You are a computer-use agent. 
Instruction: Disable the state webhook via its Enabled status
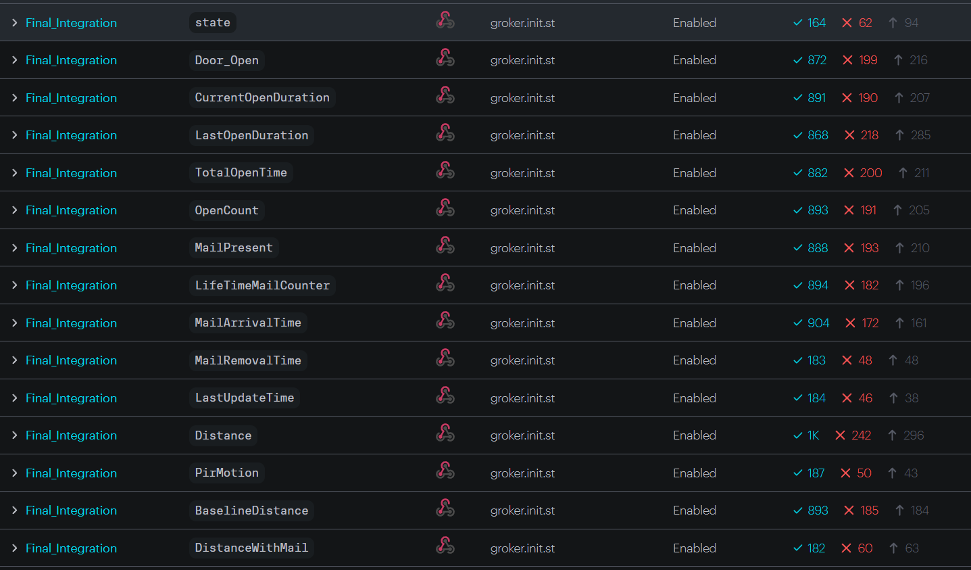click(694, 22)
